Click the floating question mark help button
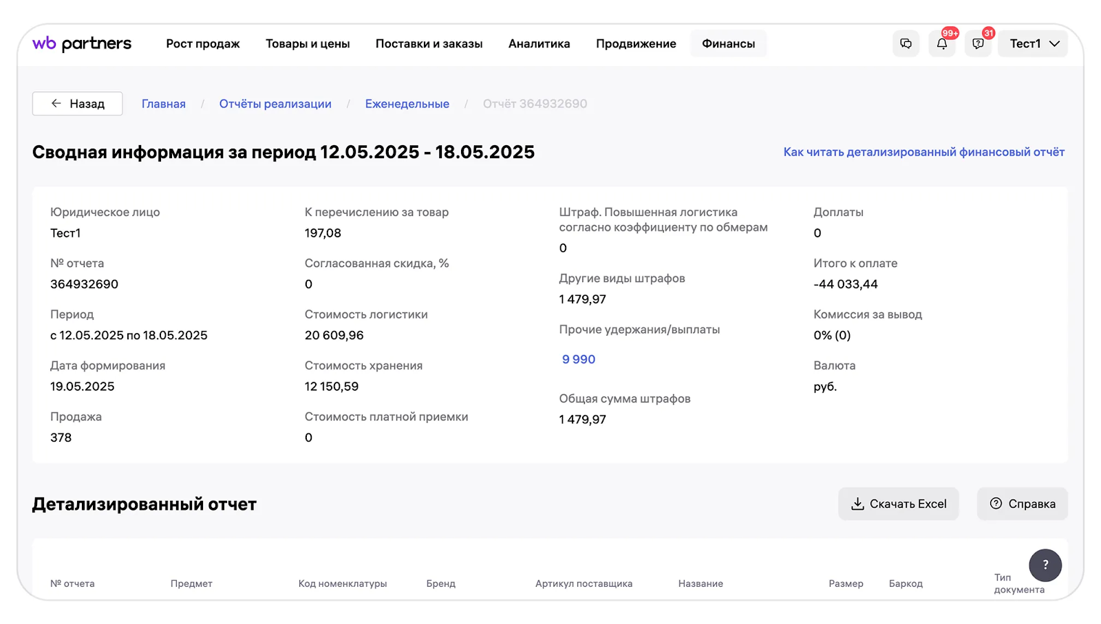This screenshot has height=624, width=1101. click(x=1045, y=565)
